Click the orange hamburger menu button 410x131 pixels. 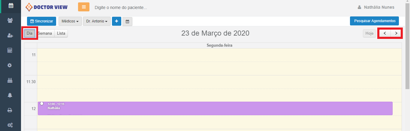pos(84,7)
